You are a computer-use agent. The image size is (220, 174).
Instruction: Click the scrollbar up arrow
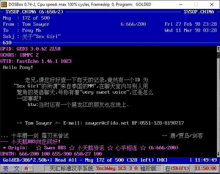pyautogui.click(x=218, y=49)
